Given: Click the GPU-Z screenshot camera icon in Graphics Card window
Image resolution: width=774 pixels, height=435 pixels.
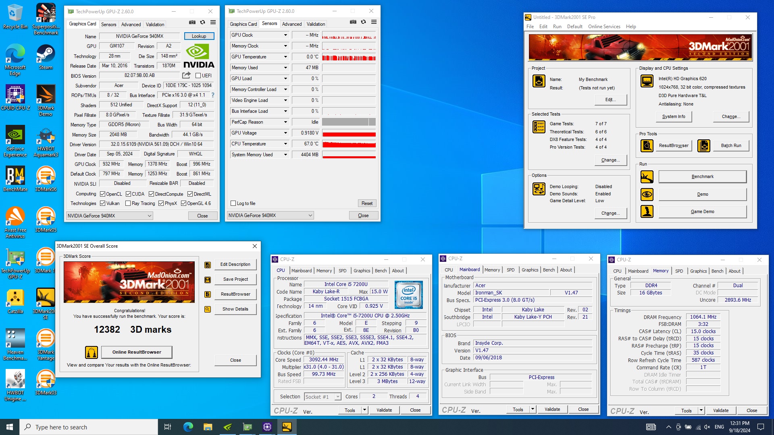Looking at the screenshot, I should pyautogui.click(x=192, y=23).
